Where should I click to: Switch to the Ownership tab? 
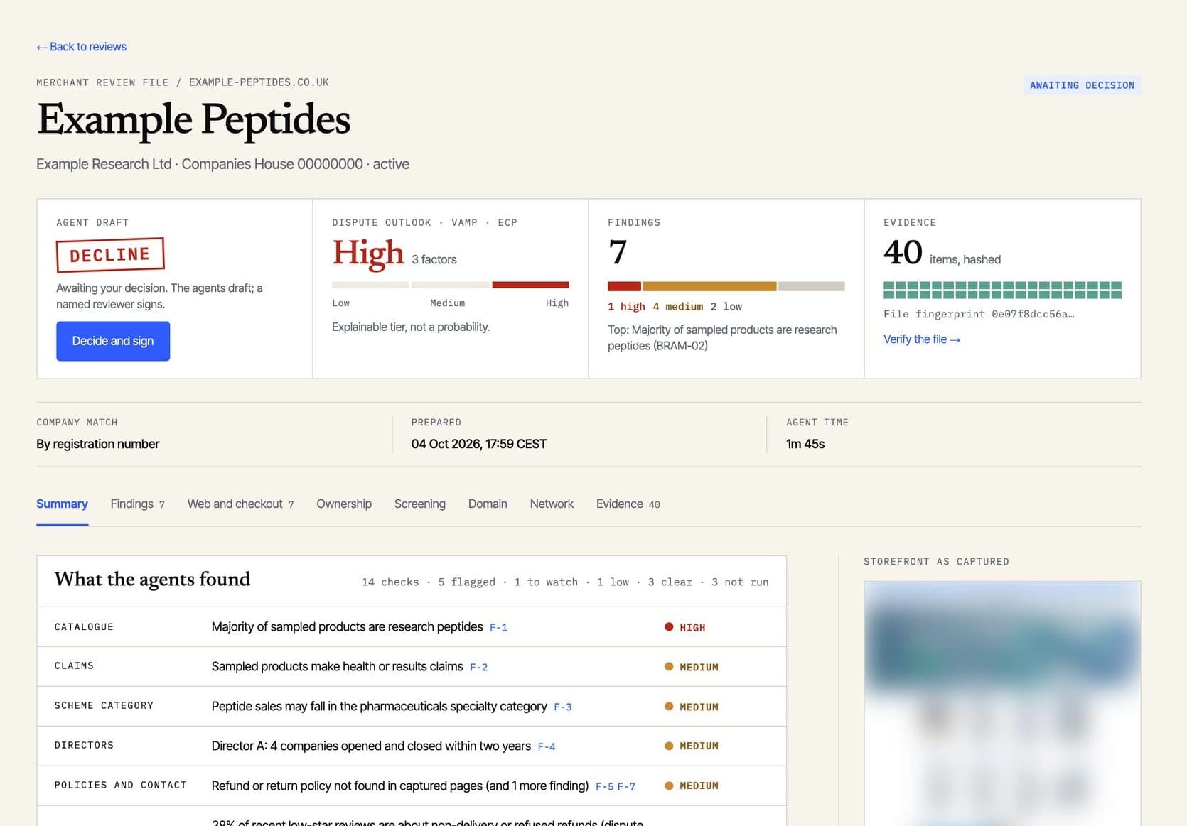(344, 504)
